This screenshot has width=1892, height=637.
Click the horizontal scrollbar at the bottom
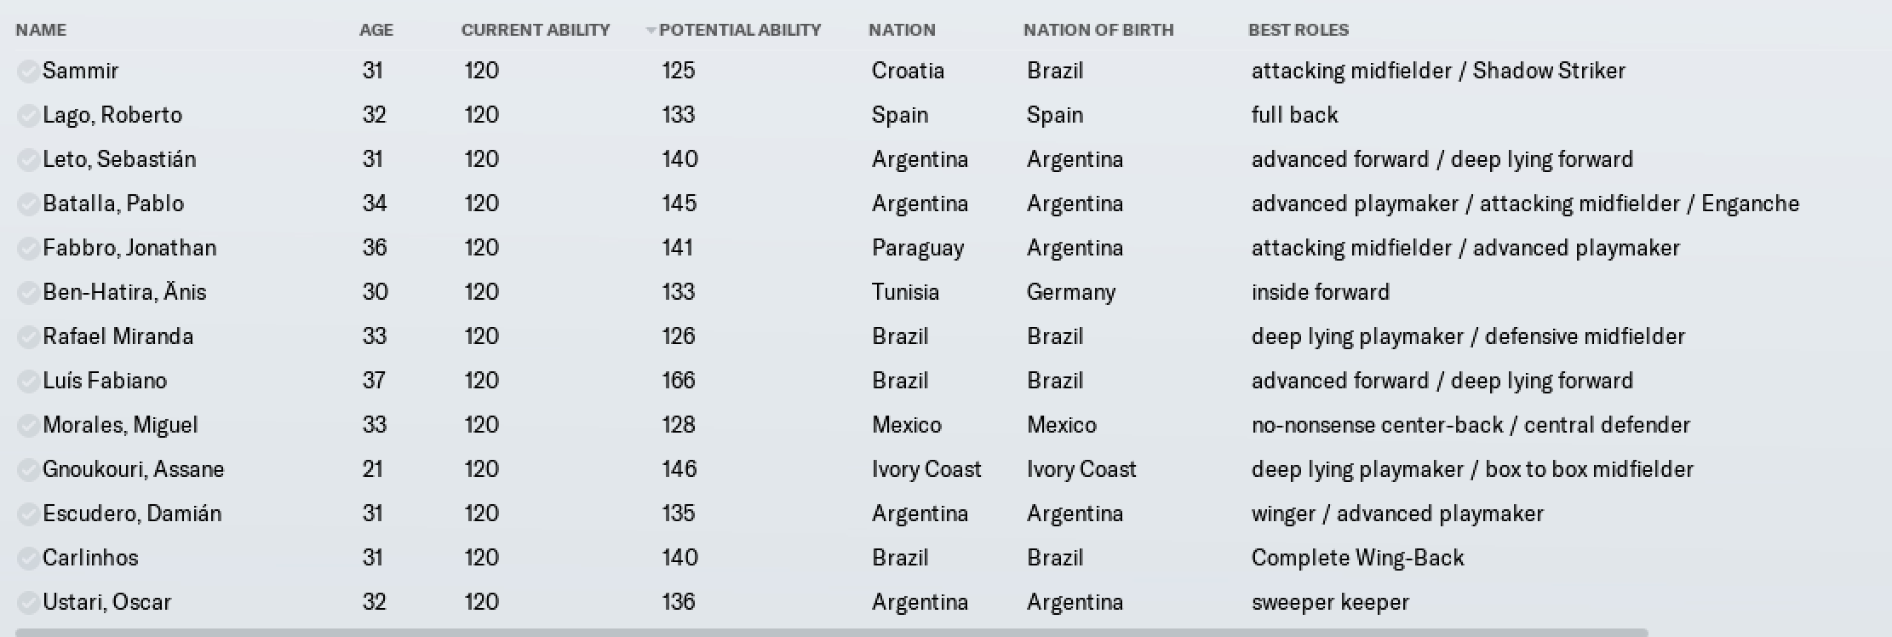coord(832,633)
